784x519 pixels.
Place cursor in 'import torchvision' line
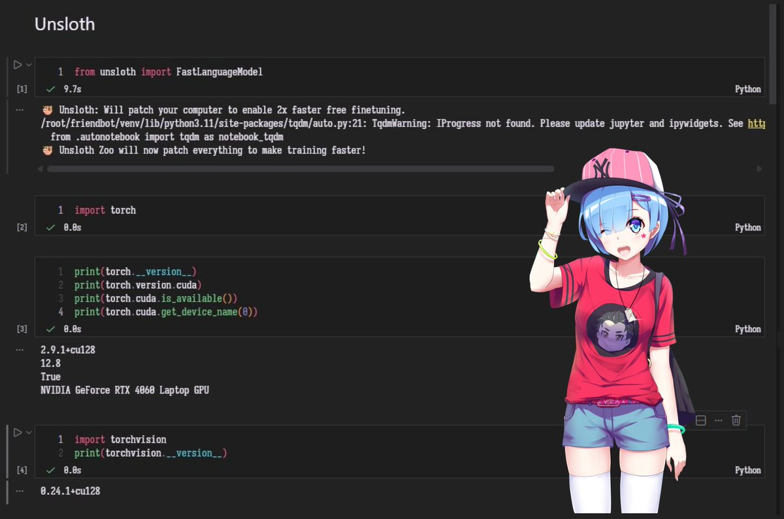[x=120, y=439]
